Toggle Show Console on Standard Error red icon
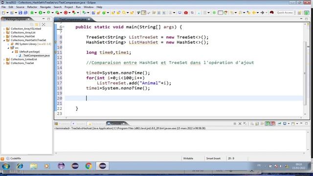This screenshot has width=313, height=176. coord(273,124)
